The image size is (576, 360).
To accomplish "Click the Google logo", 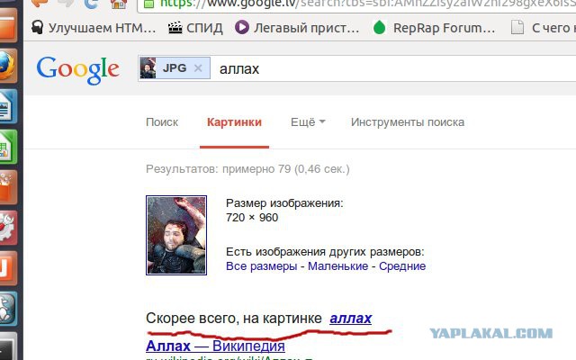I will [x=78, y=70].
